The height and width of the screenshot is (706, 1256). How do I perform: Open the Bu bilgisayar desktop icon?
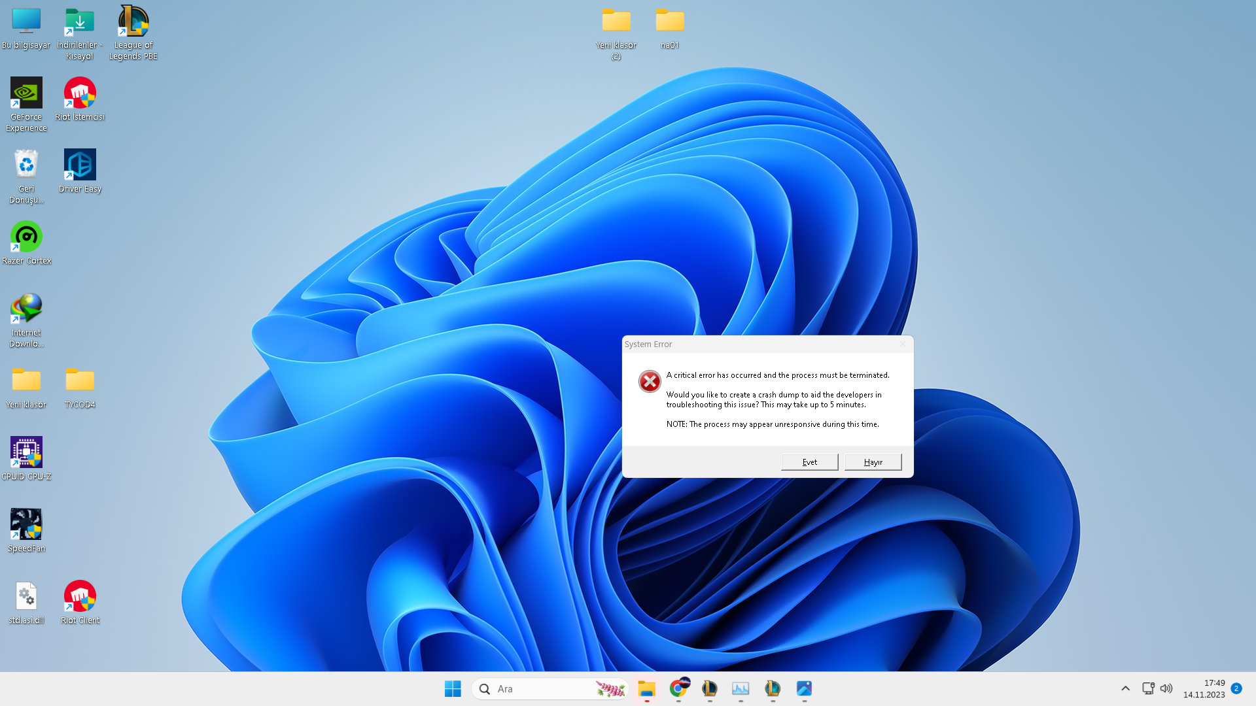pyautogui.click(x=26, y=29)
